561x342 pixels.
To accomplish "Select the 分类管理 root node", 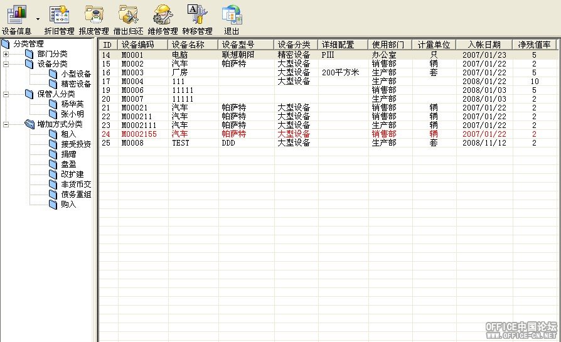I will pyautogui.click(x=28, y=44).
